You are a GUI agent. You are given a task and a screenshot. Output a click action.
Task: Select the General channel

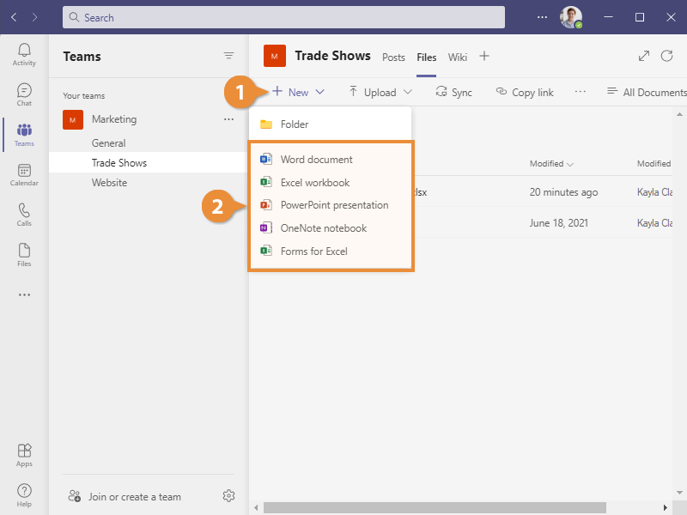(x=108, y=143)
